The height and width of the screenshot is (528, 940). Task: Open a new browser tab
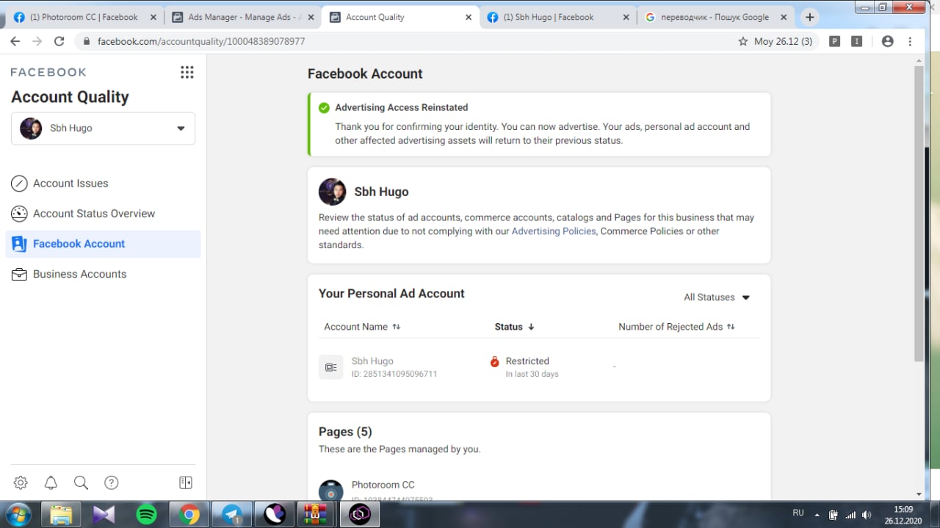pos(809,17)
